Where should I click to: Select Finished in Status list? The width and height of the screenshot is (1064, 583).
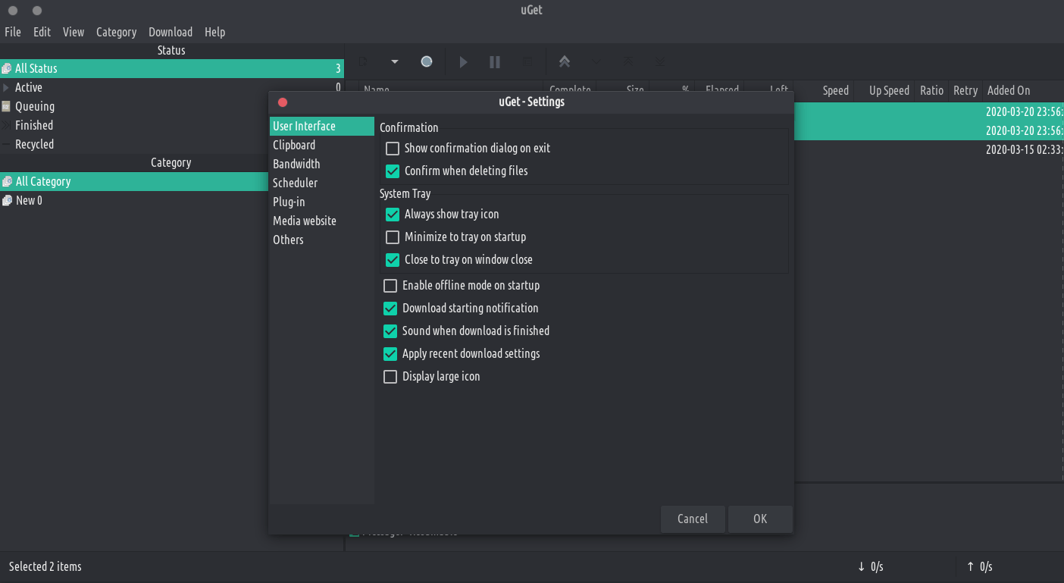pos(171,125)
